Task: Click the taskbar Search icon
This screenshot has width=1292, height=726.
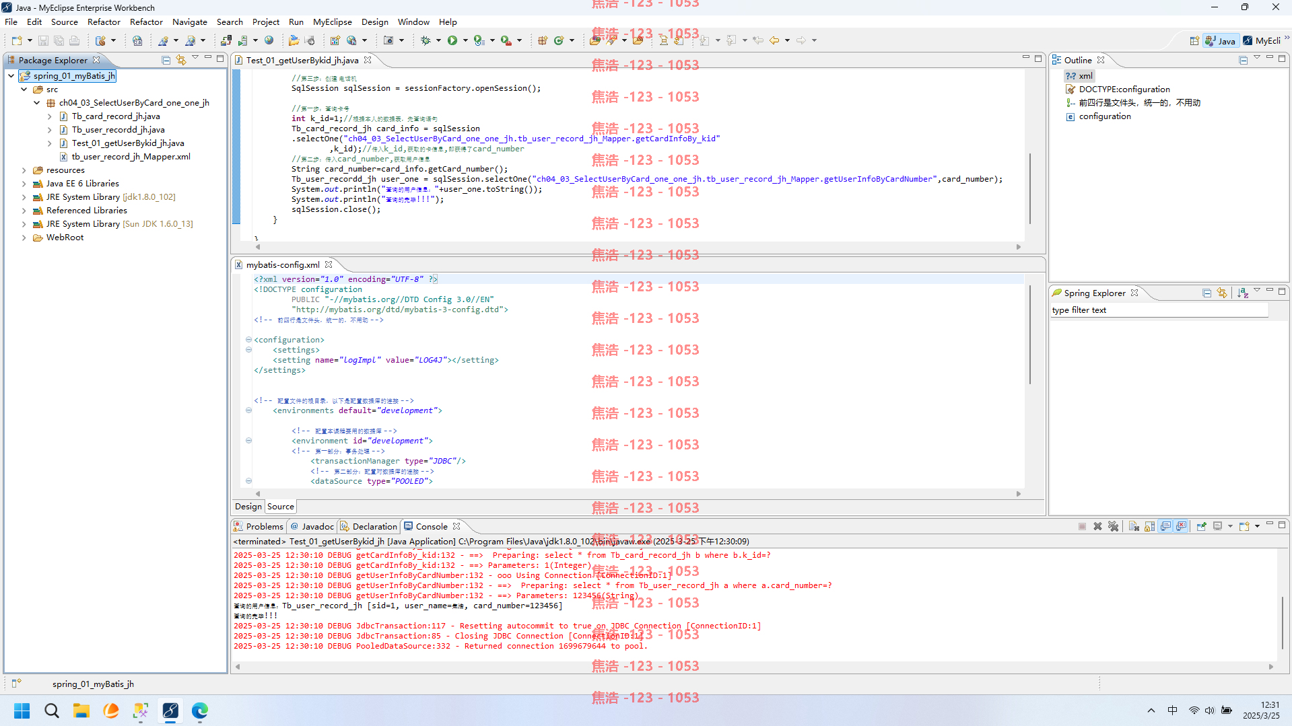Action: coord(52,711)
